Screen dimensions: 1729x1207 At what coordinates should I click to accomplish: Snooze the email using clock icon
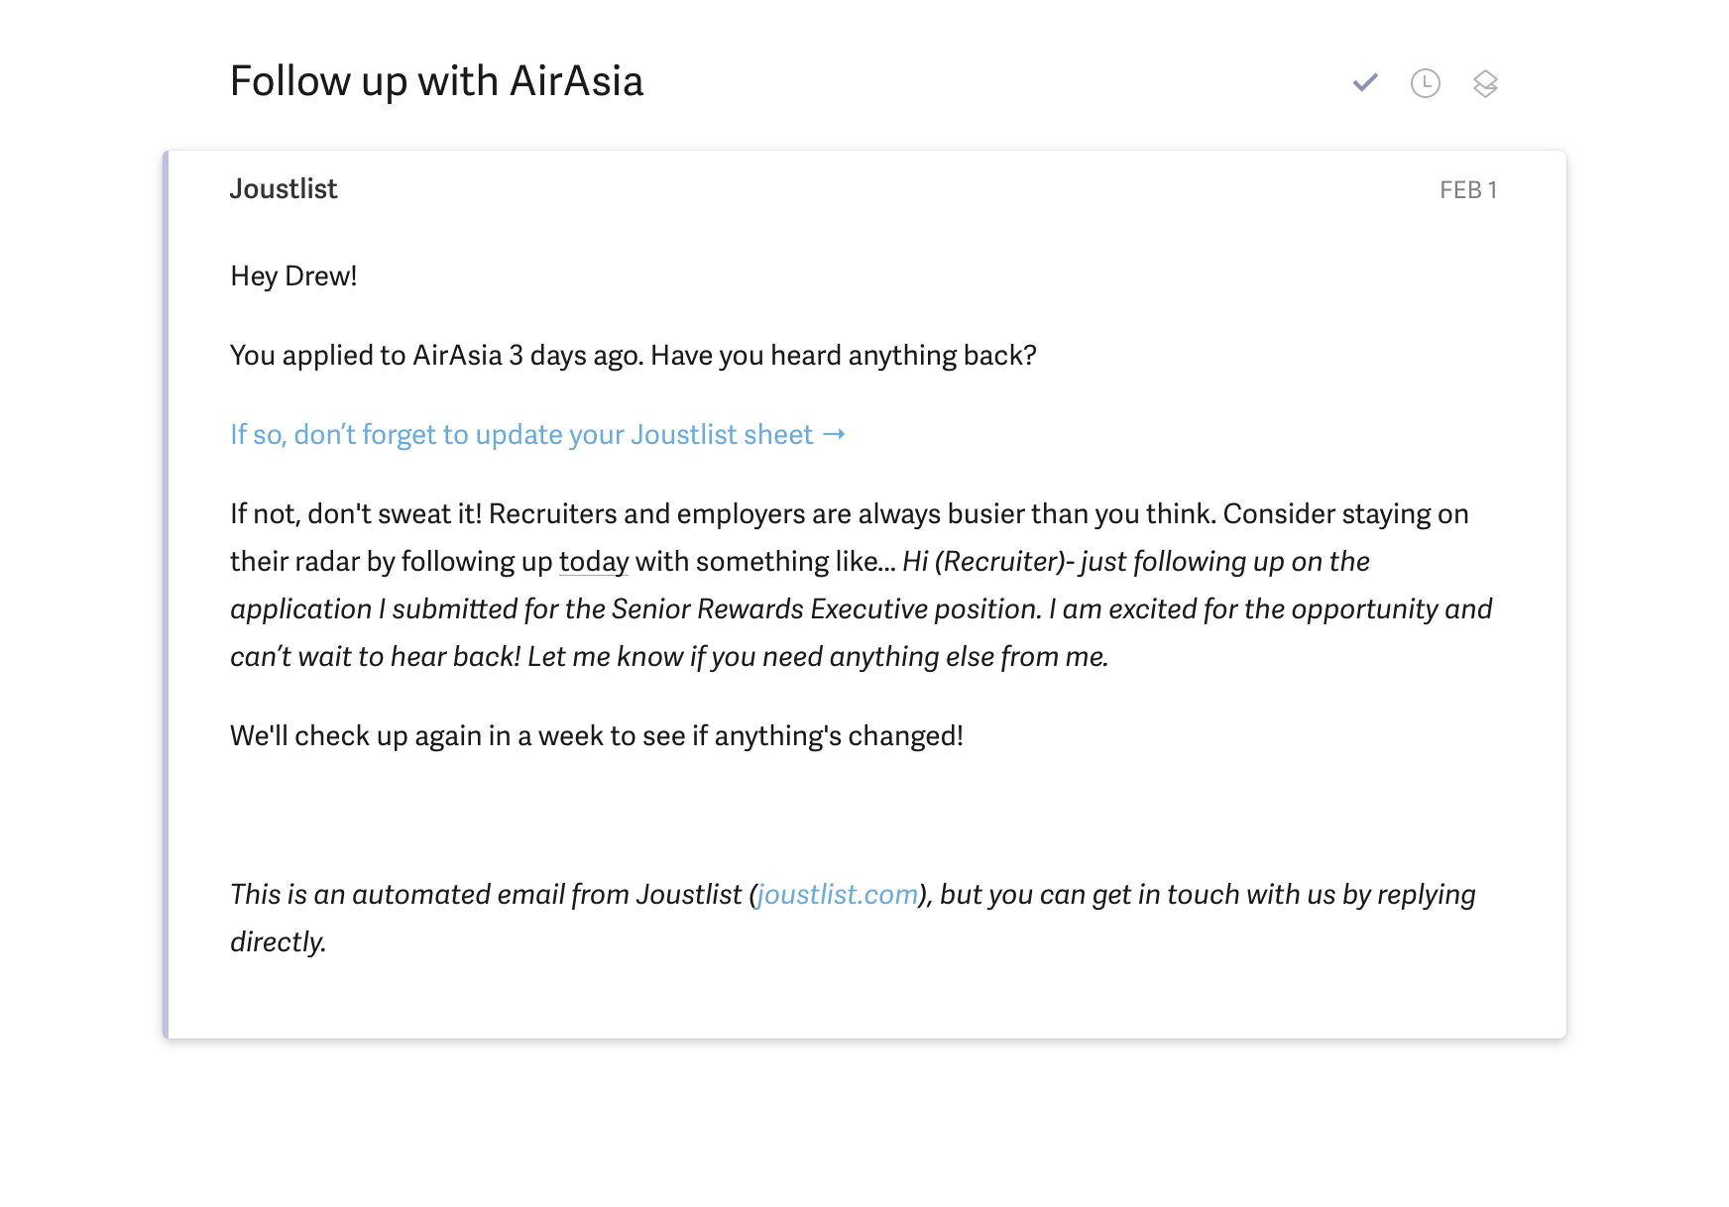[1425, 83]
